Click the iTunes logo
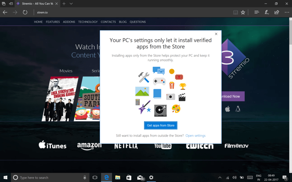 click(52, 145)
